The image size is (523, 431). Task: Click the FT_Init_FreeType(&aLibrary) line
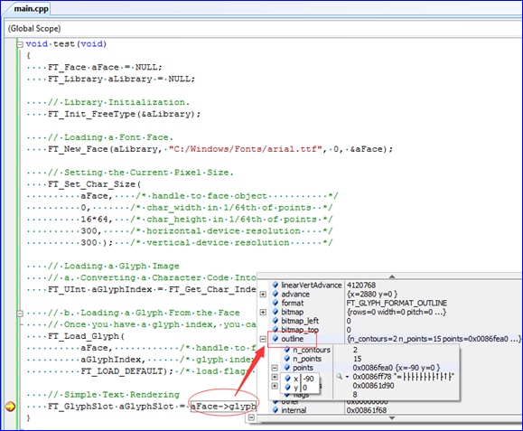point(124,114)
